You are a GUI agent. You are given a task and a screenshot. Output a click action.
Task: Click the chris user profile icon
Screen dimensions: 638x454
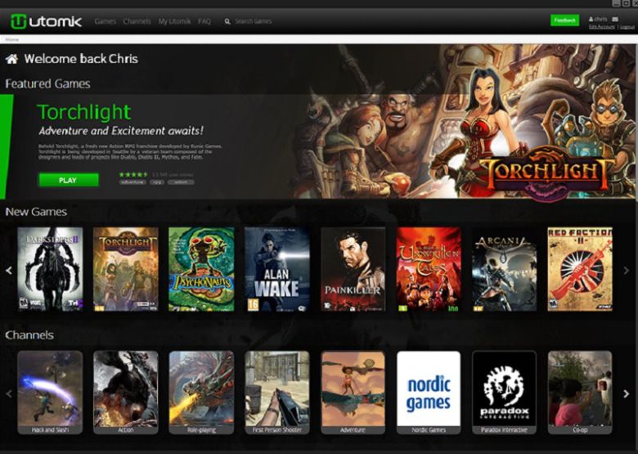591,18
